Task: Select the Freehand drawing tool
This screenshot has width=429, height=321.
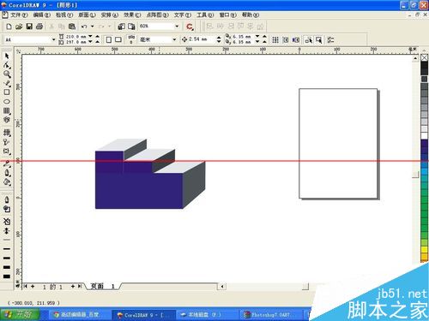Action: tap(7, 83)
